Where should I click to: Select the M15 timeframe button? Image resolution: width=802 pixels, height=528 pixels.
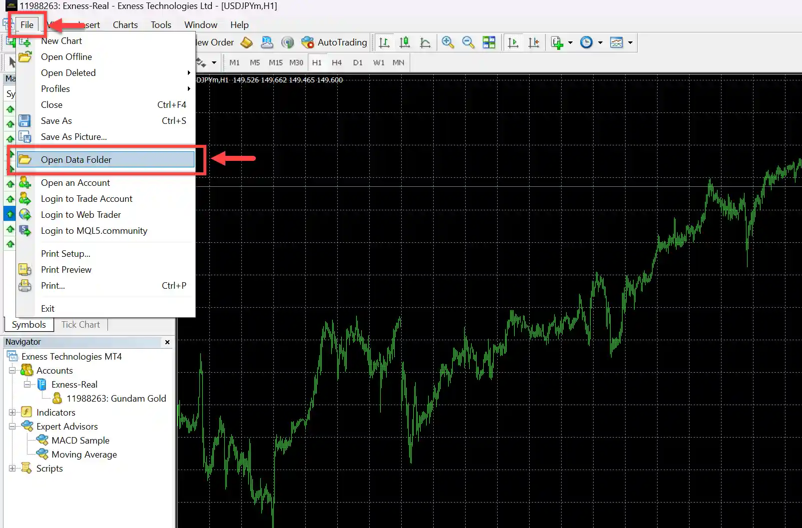pyautogui.click(x=275, y=62)
